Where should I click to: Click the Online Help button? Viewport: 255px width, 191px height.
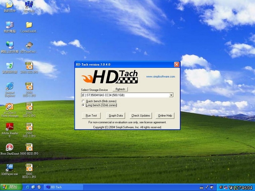[x=165, y=116]
